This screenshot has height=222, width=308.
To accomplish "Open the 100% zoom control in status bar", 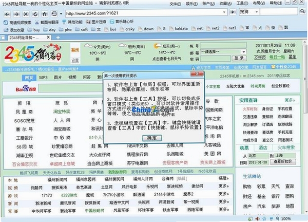I will (x=283, y=218).
